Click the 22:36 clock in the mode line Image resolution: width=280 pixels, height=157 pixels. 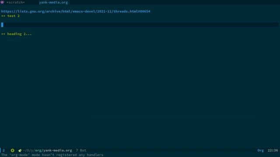click(x=273, y=150)
